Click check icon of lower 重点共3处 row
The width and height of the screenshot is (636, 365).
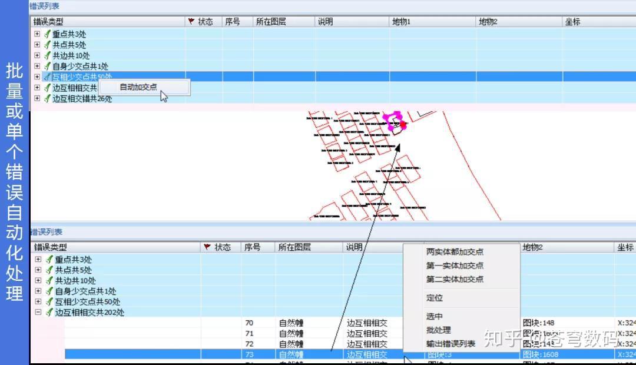[x=49, y=259]
